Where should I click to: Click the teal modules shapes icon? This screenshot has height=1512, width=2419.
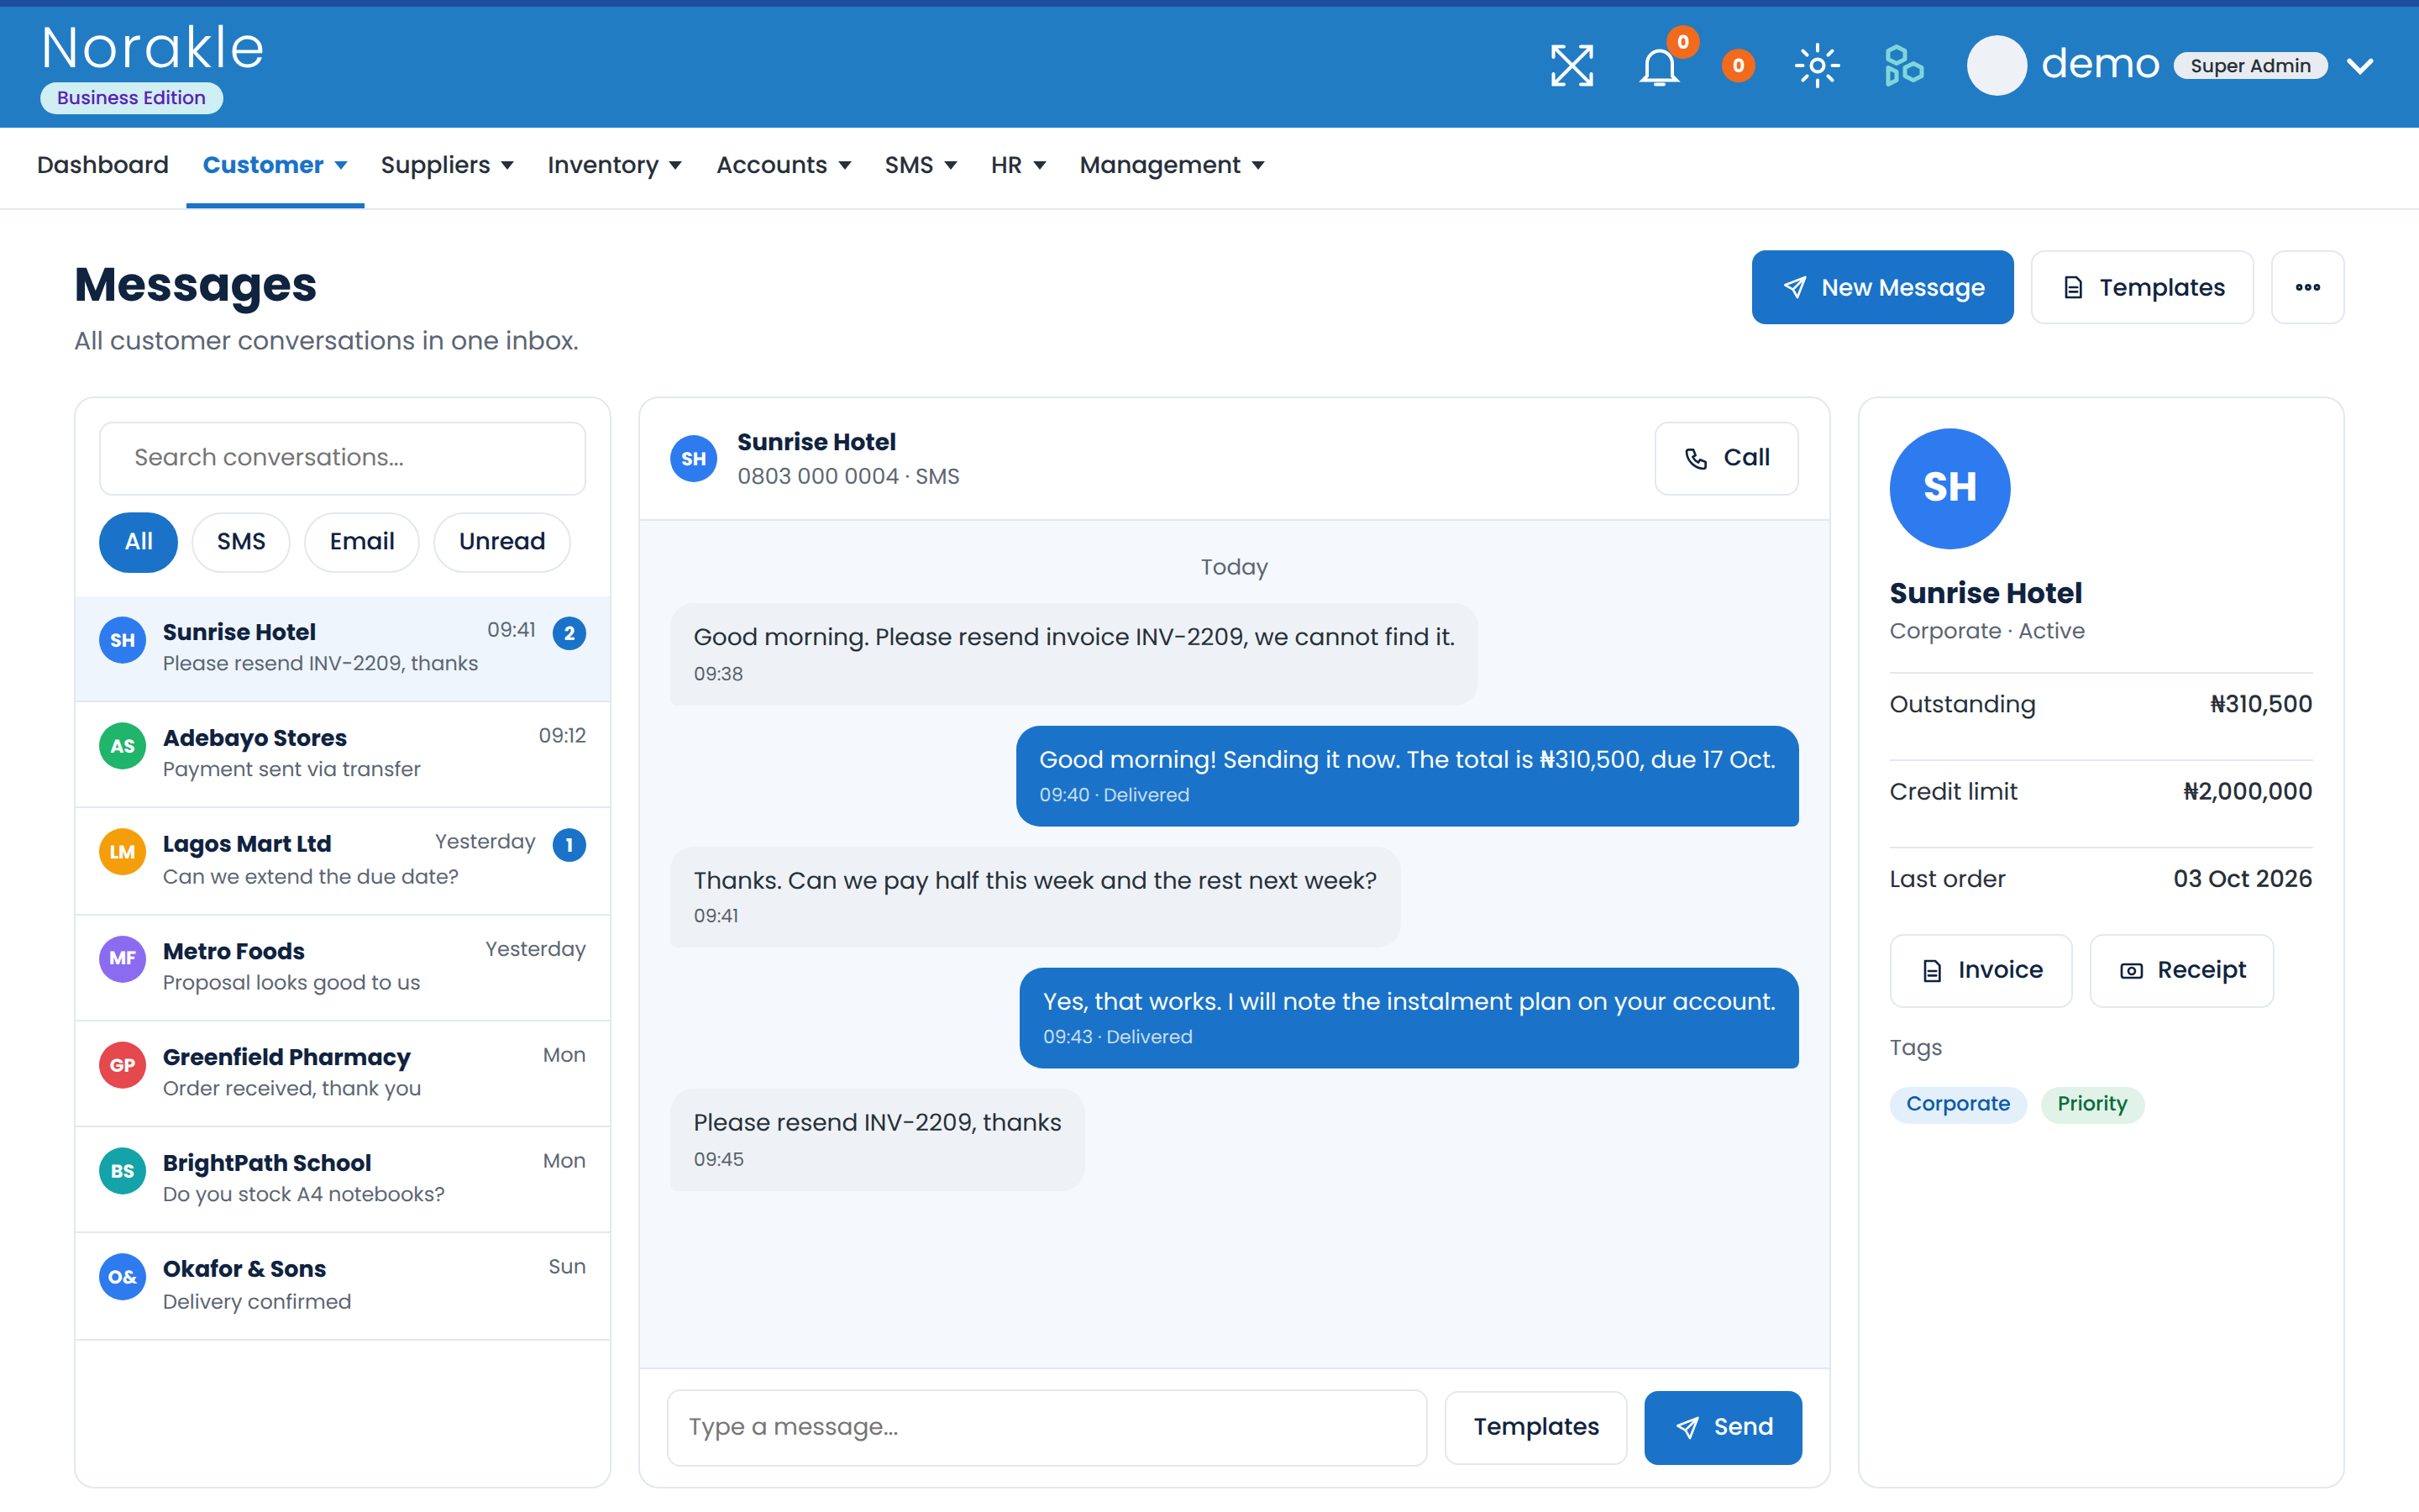(x=1903, y=66)
